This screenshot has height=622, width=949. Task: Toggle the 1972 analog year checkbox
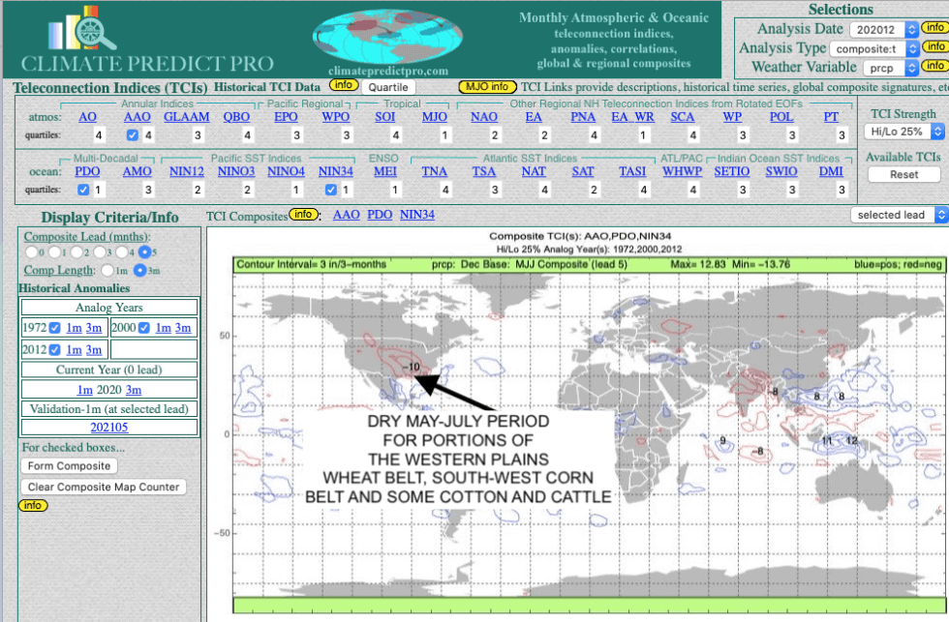point(55,328)
